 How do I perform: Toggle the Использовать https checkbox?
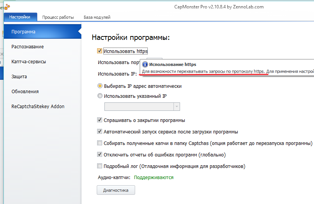99,51
